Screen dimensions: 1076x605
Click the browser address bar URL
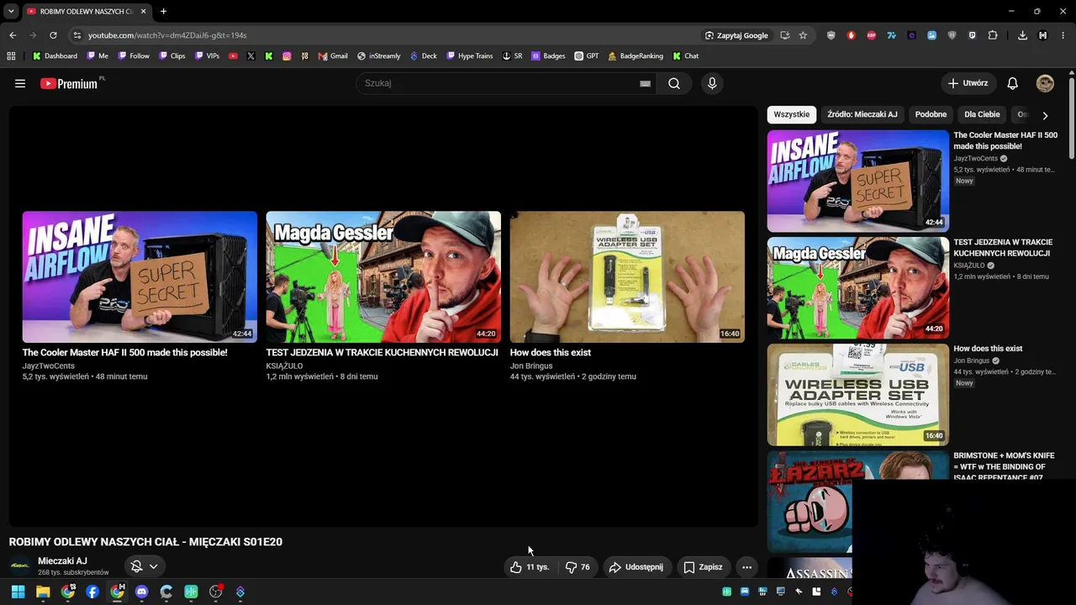[167, 35]
